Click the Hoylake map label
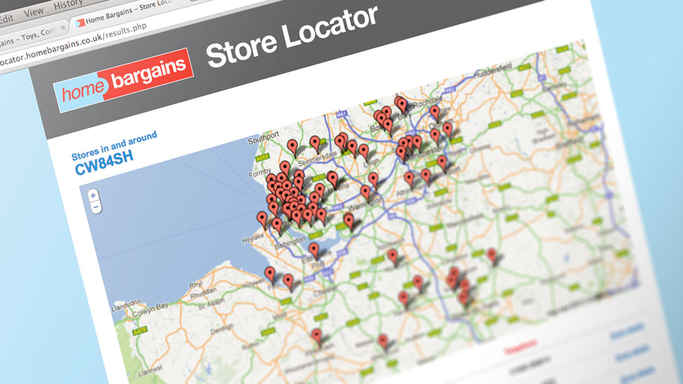This screenshot has height=384, width=683. pyautogui.click(x=253, y=238)
